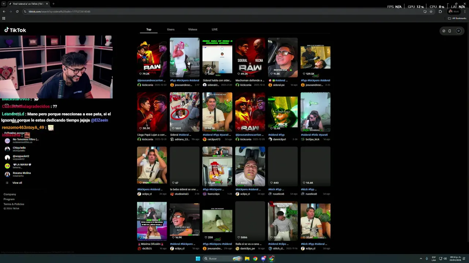Click the compass icon in the TikTok top-right pill

click(444, 31)
